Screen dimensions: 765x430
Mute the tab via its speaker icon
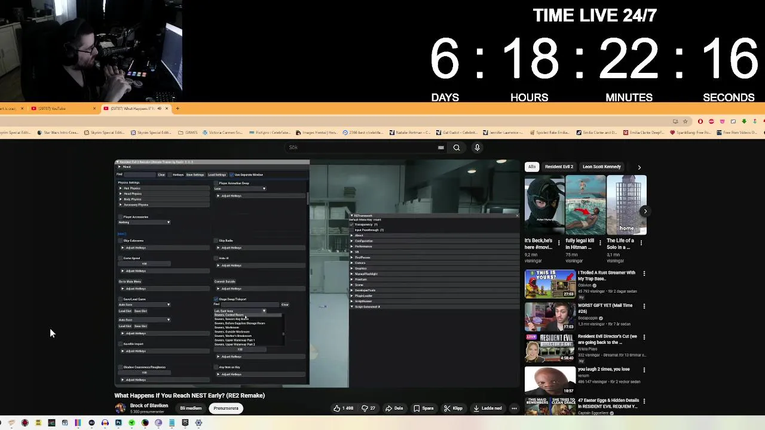coord(159,109)
